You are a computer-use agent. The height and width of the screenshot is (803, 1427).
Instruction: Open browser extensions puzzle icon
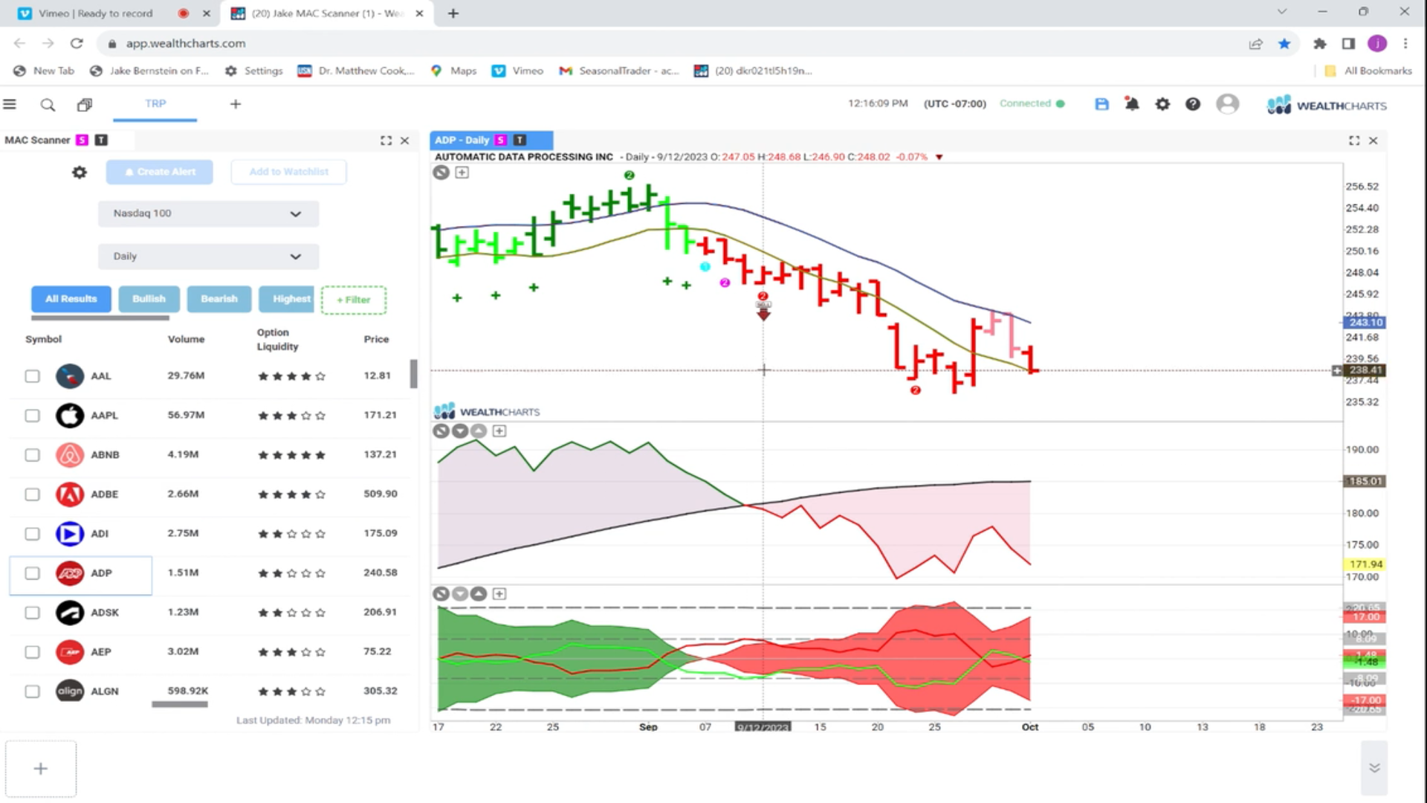click(x=1320, y=44)
